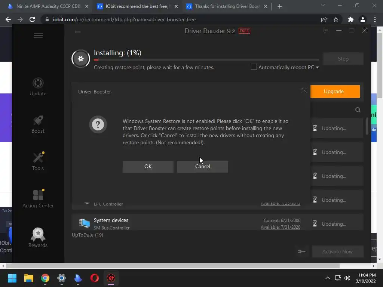The image size is (383, 287).
Task: Open the Update section in sidebar
Action: [38, 87]
